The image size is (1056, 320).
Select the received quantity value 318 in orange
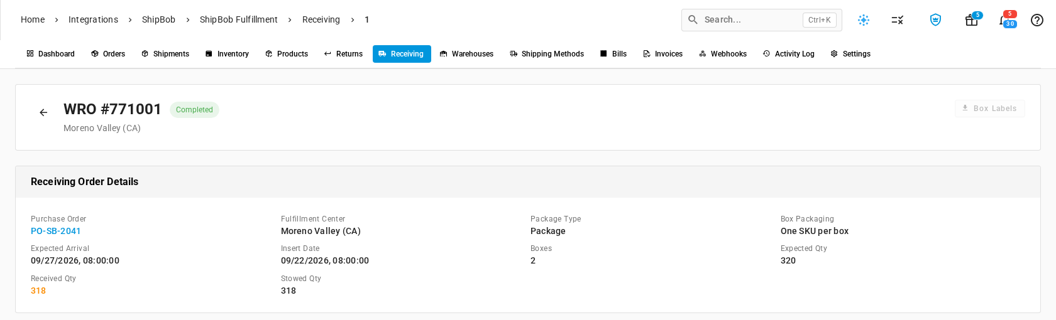pyautogui.click(x=38, y=291)
